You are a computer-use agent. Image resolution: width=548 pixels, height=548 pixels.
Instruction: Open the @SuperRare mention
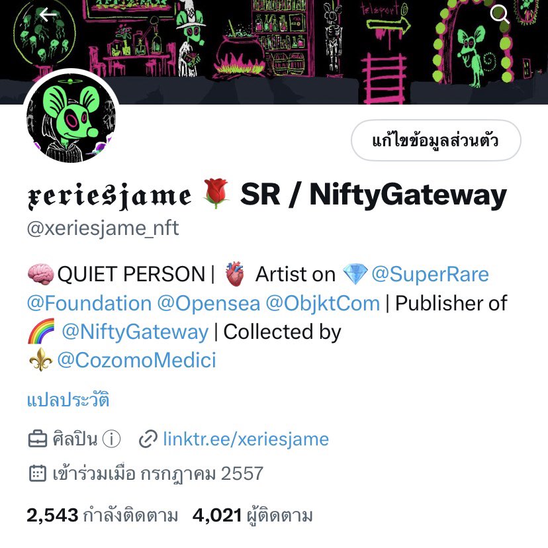point(430,274)
